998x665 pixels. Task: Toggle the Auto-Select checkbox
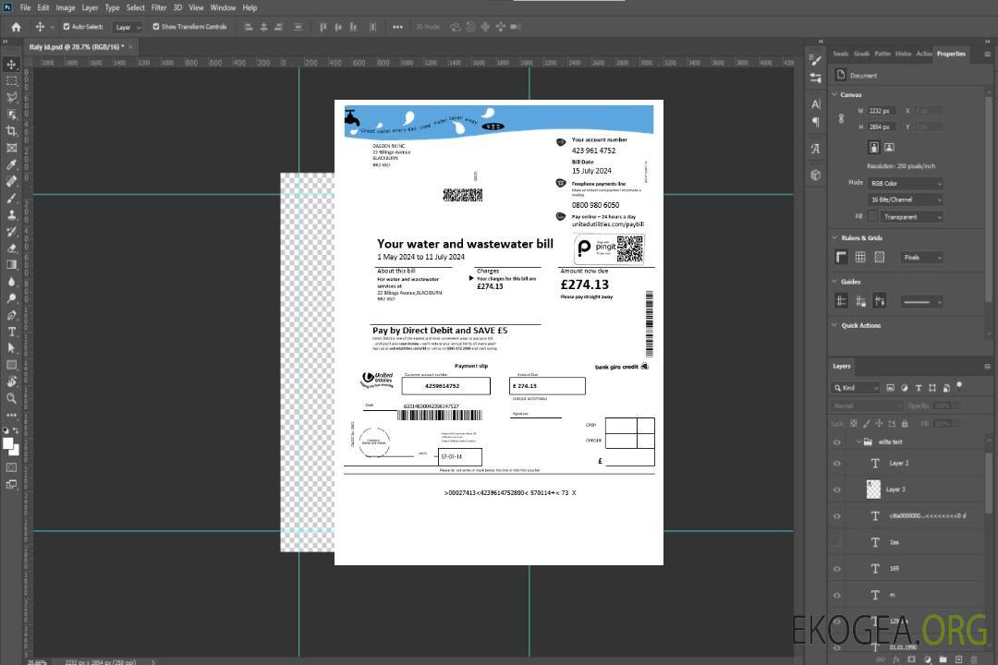66,27
